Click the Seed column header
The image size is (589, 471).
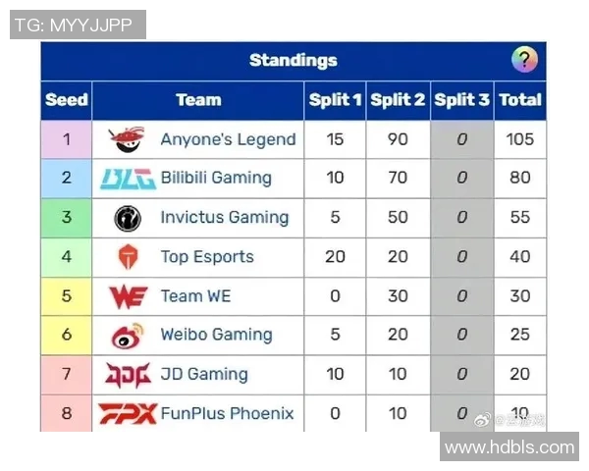(x=67, y=99)
